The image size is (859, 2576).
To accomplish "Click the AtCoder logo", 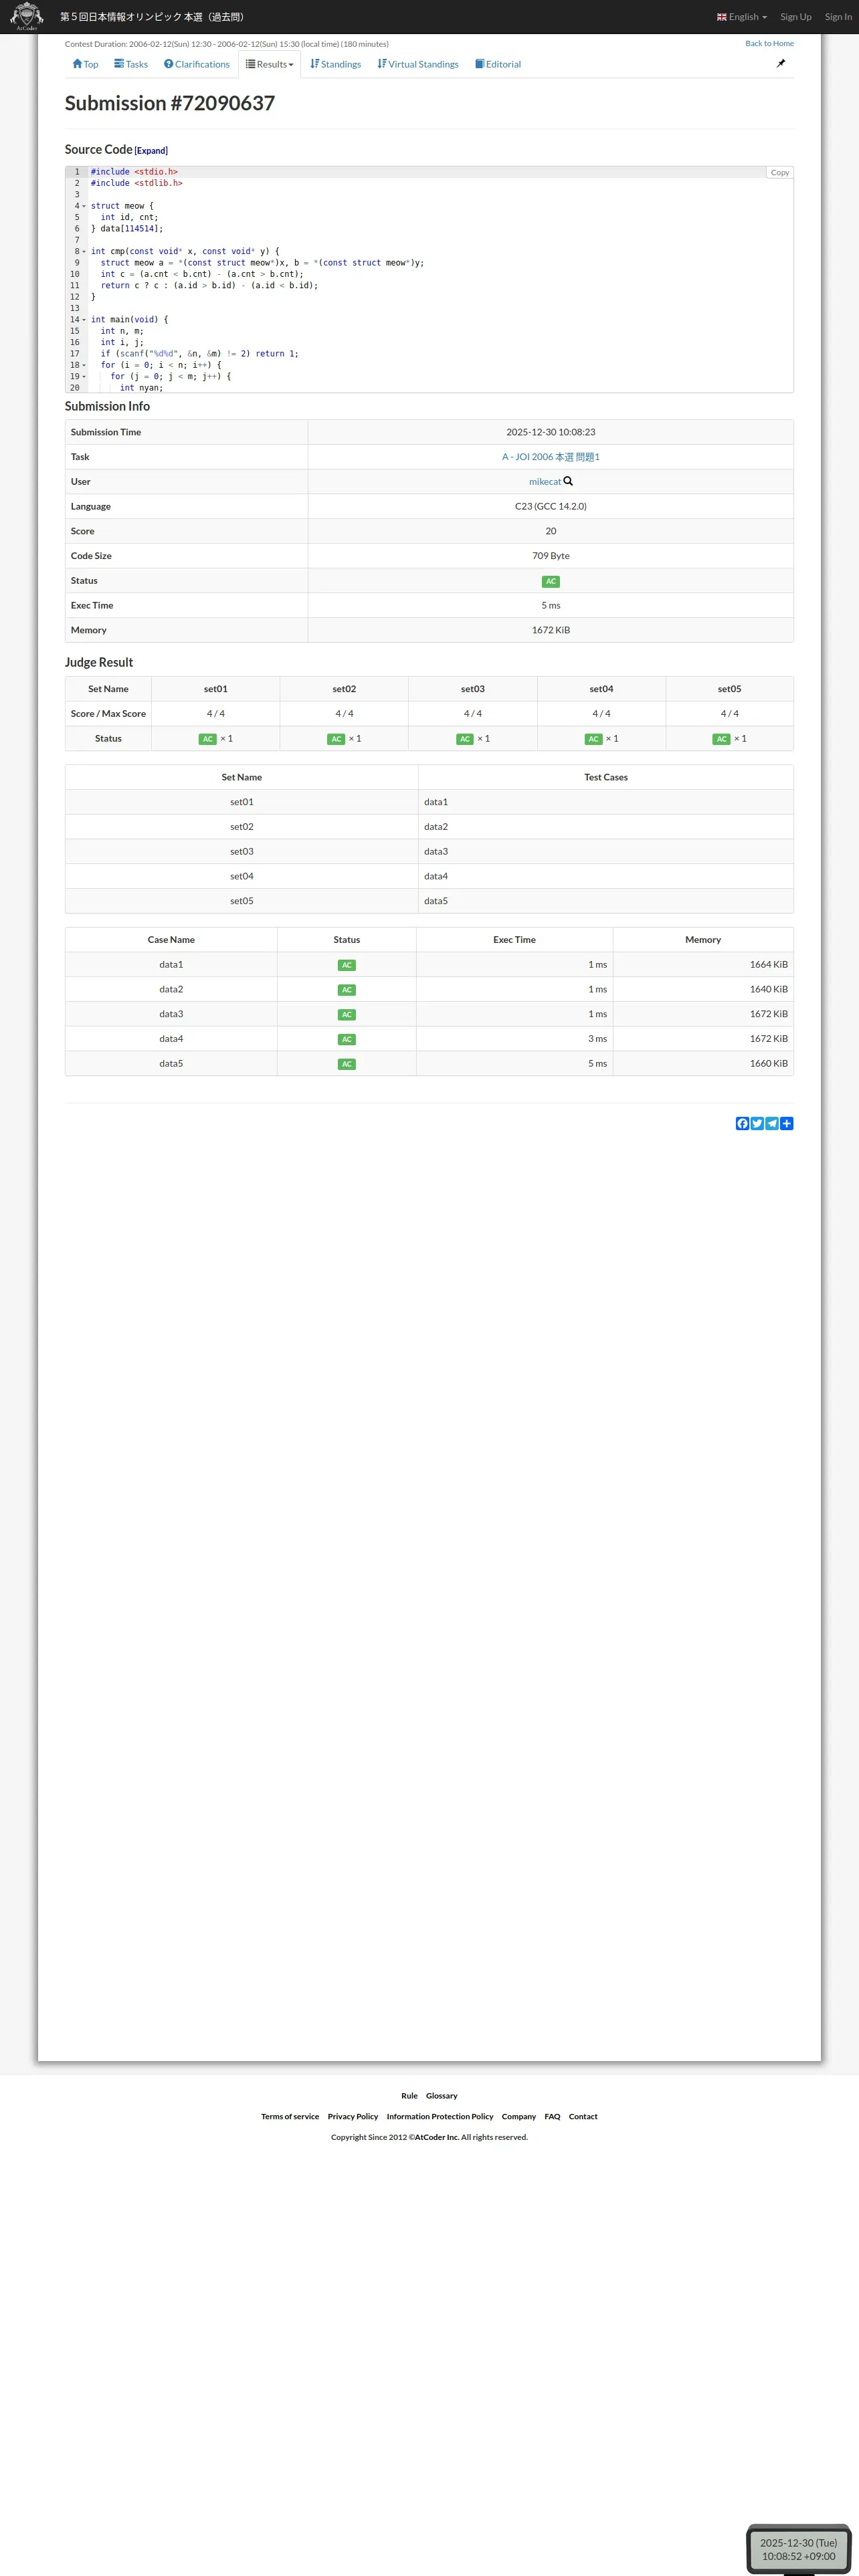I will click(26, 17).
